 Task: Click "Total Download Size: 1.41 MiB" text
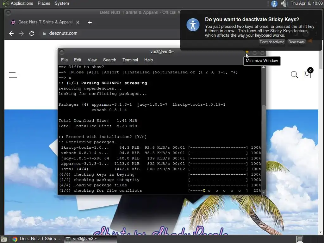(x=98, y=121)
